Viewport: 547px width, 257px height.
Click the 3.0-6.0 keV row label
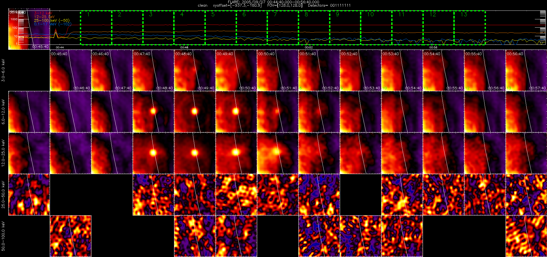point(3,70)
